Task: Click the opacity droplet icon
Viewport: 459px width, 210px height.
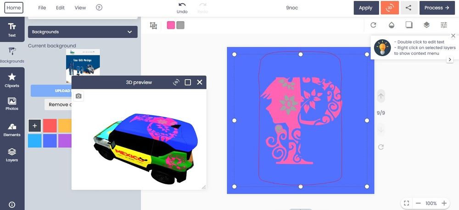Action: pyautogui.click(x=392, y=25)
